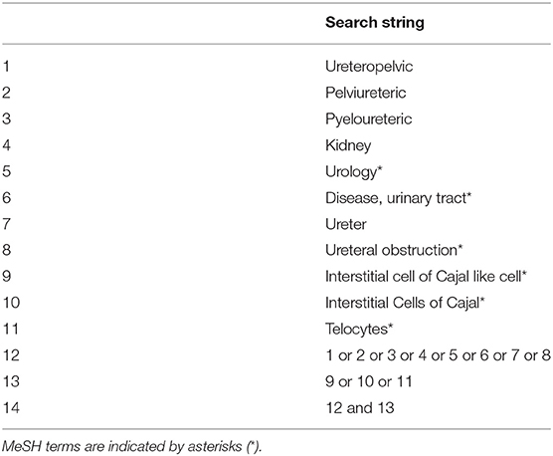Select the 'Urology*' MeSH term

point(354,171)
